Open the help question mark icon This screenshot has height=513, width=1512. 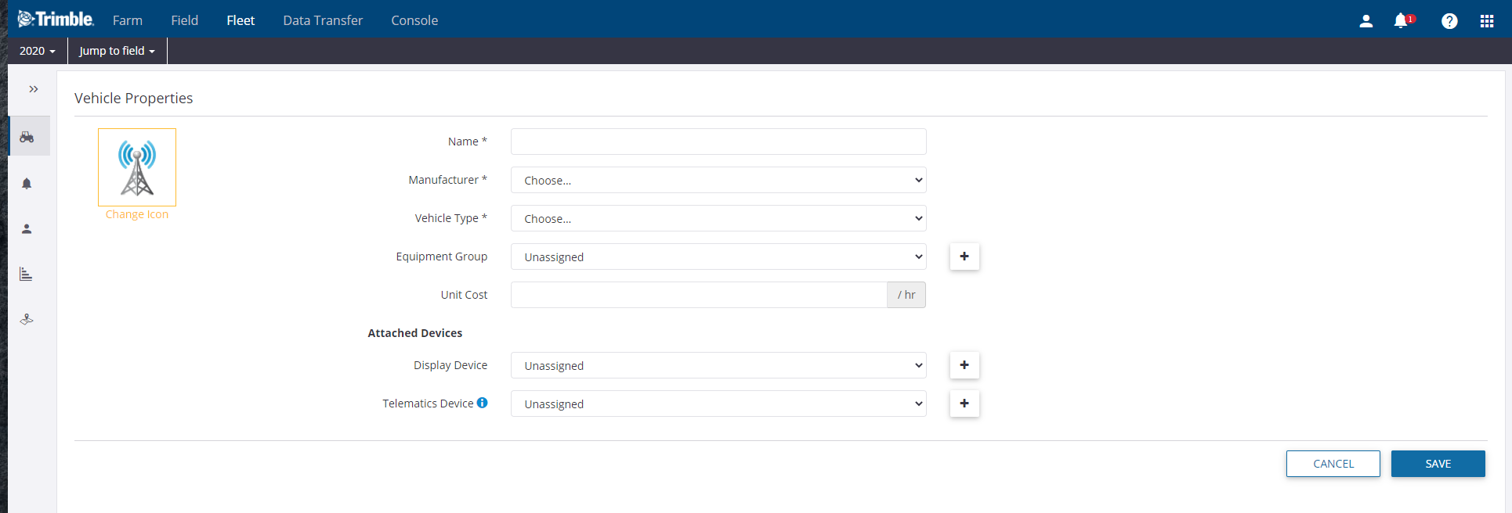1449,21
